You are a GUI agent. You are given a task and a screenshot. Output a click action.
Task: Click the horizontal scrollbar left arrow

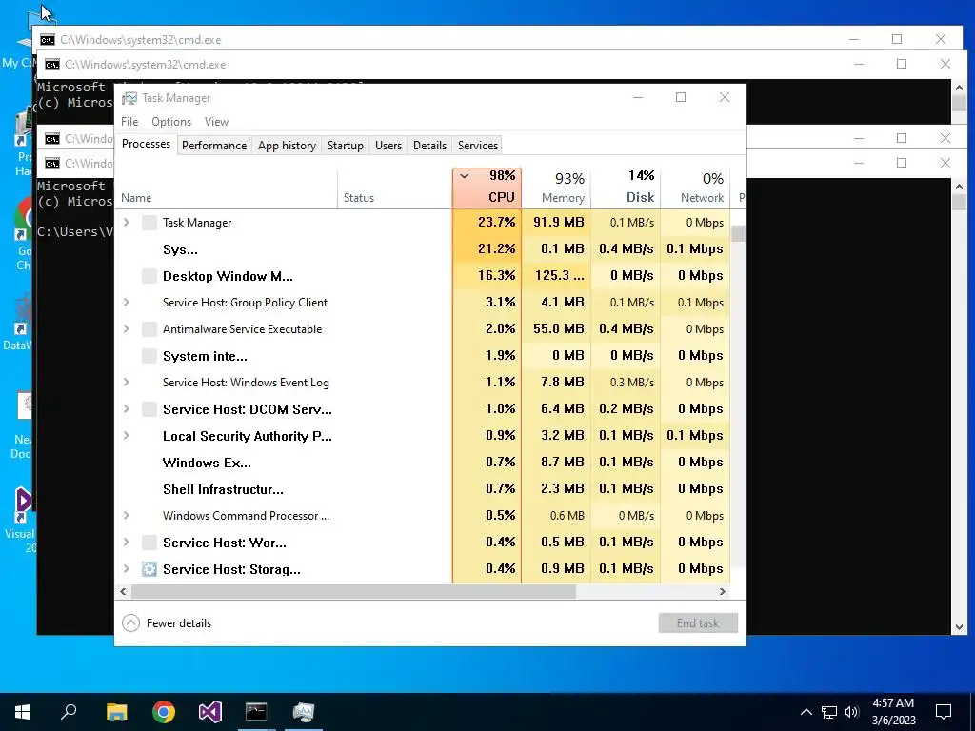pos(123,592)
